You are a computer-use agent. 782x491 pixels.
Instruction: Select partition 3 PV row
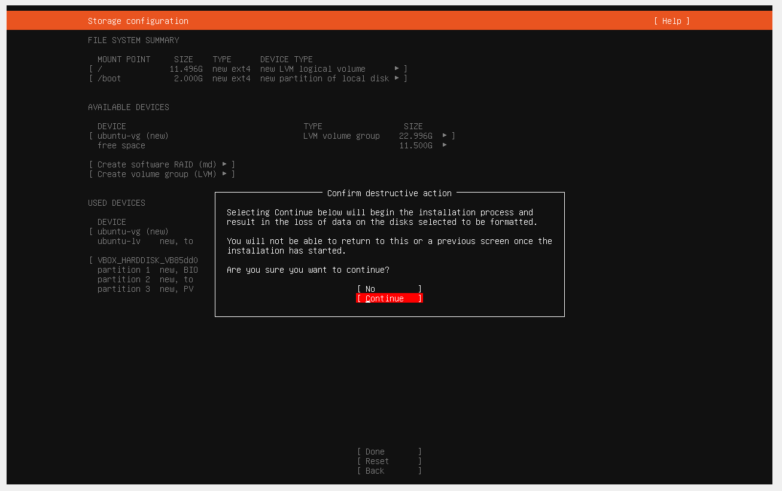(145, 289)
